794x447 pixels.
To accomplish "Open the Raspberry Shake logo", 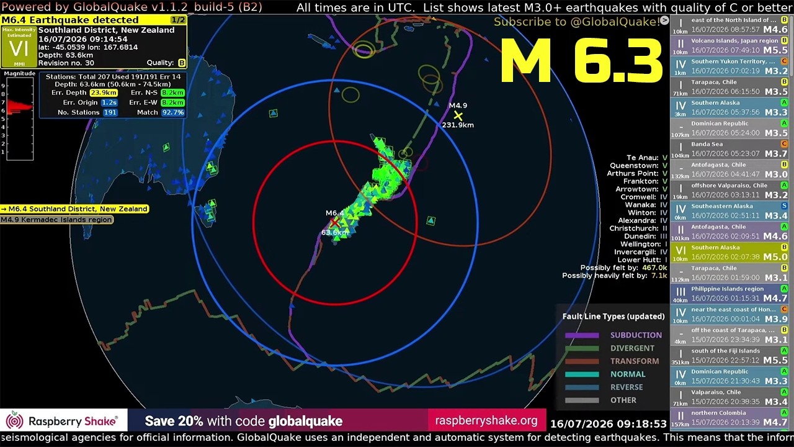I will pyautogui.click(x=64, y=421).
